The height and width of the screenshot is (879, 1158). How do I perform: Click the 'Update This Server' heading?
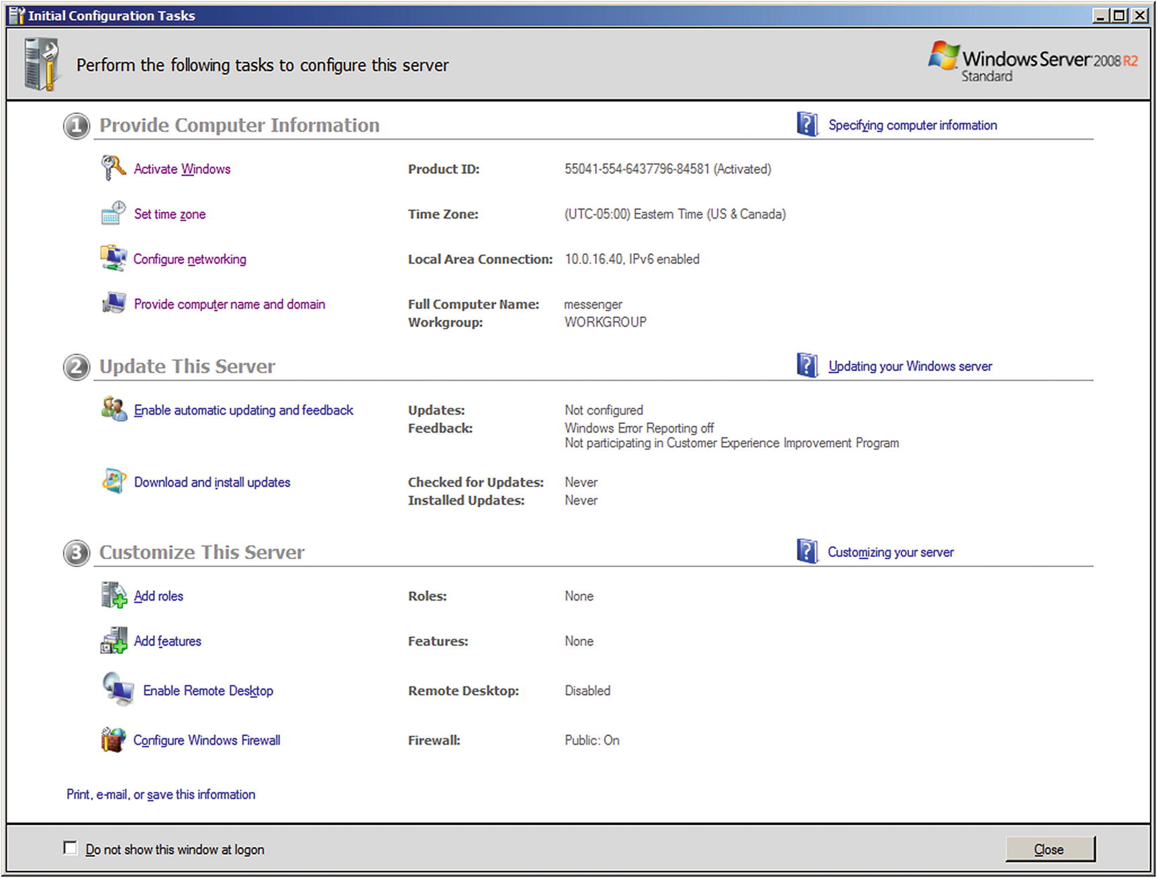187,366
